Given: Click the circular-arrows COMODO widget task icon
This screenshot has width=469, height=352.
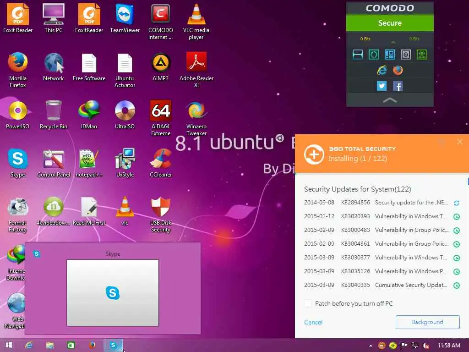Looking at the screenshot, I should (x=374, y=55).
